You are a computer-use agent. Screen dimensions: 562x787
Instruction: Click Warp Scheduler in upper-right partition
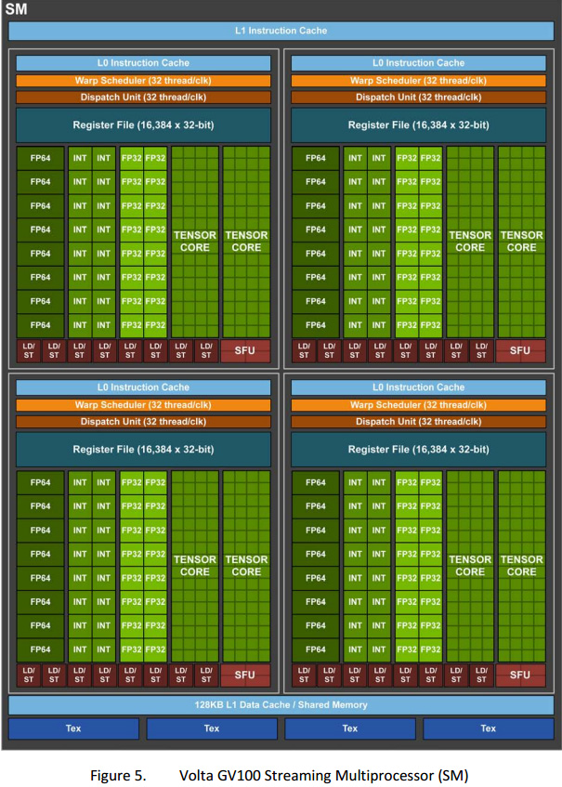(419, 80)
